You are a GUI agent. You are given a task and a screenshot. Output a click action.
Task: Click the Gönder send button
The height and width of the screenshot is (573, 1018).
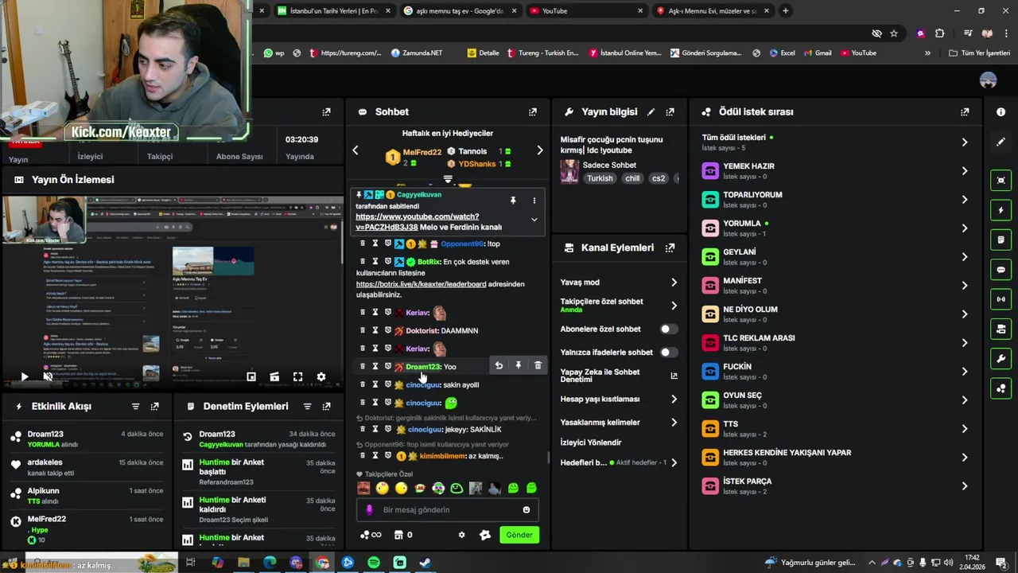(519, 535)
